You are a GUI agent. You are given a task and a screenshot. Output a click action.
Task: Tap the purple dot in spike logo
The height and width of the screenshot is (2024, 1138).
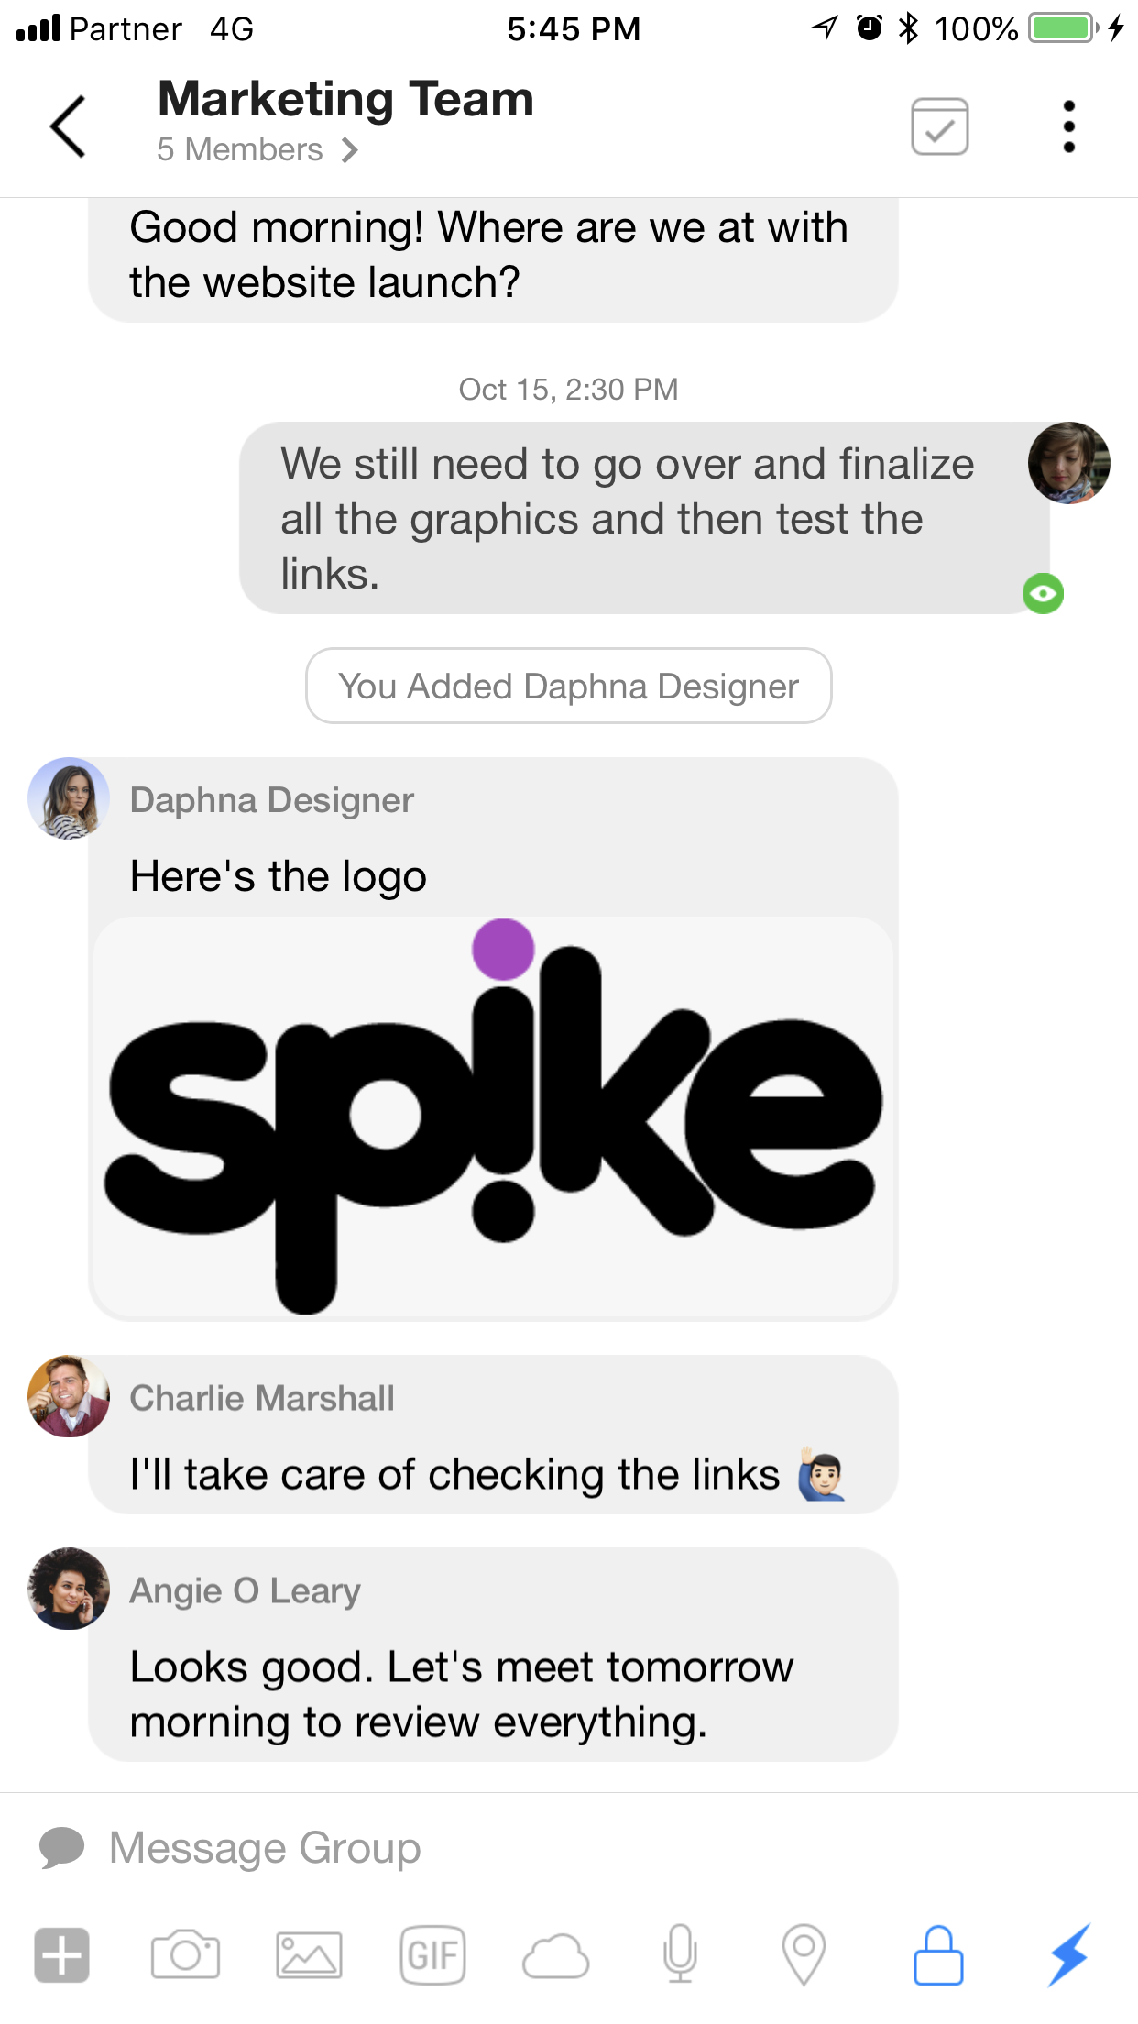click(503, 950)
